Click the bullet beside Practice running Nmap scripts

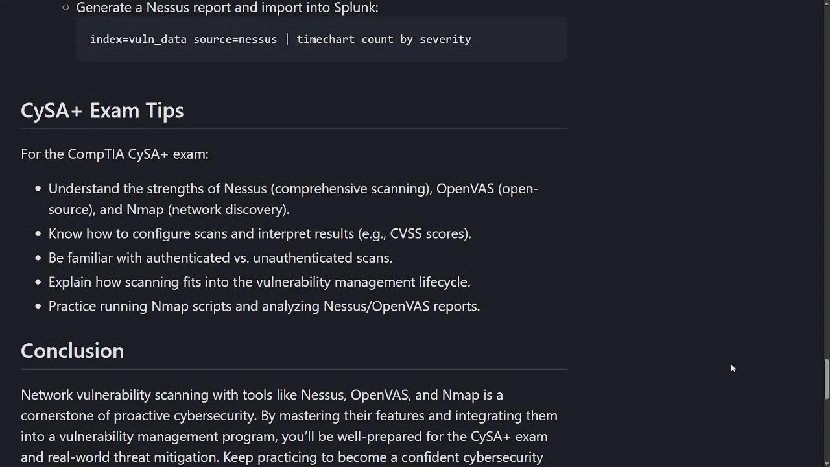coord(38,306)
